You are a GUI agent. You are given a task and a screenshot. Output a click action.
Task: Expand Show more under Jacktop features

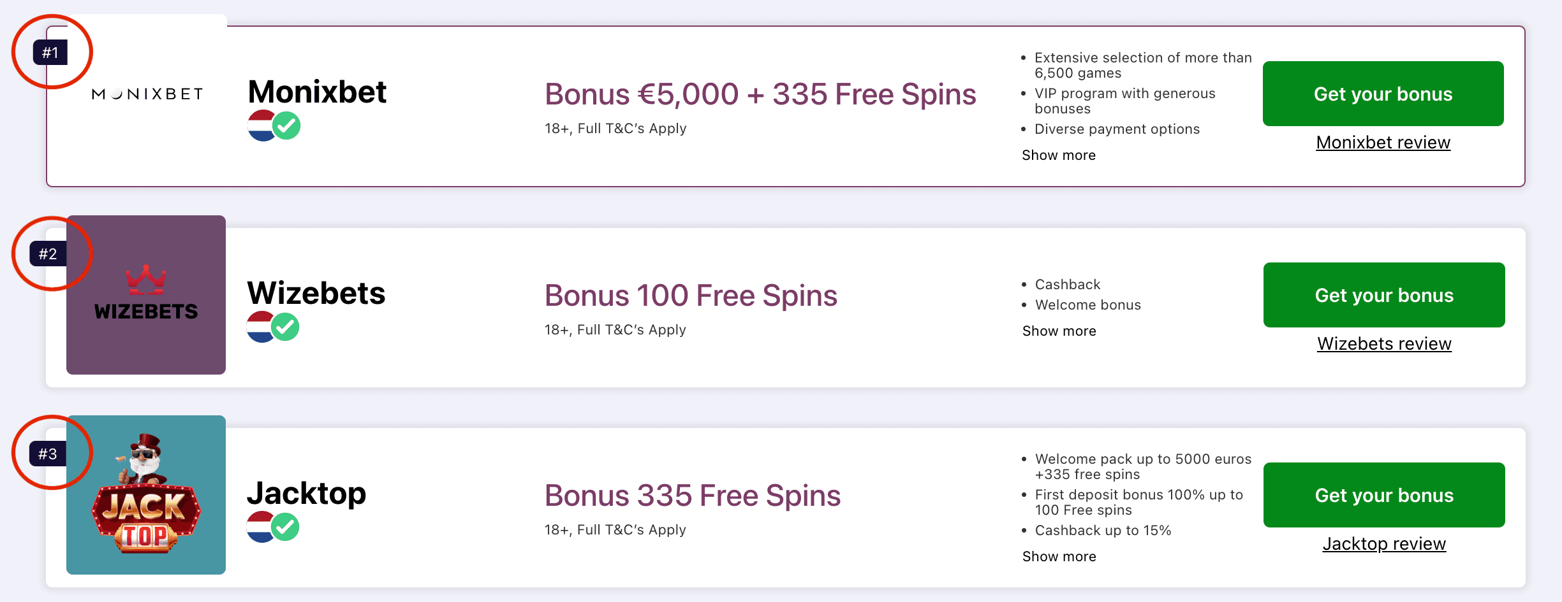(1059, 557)
